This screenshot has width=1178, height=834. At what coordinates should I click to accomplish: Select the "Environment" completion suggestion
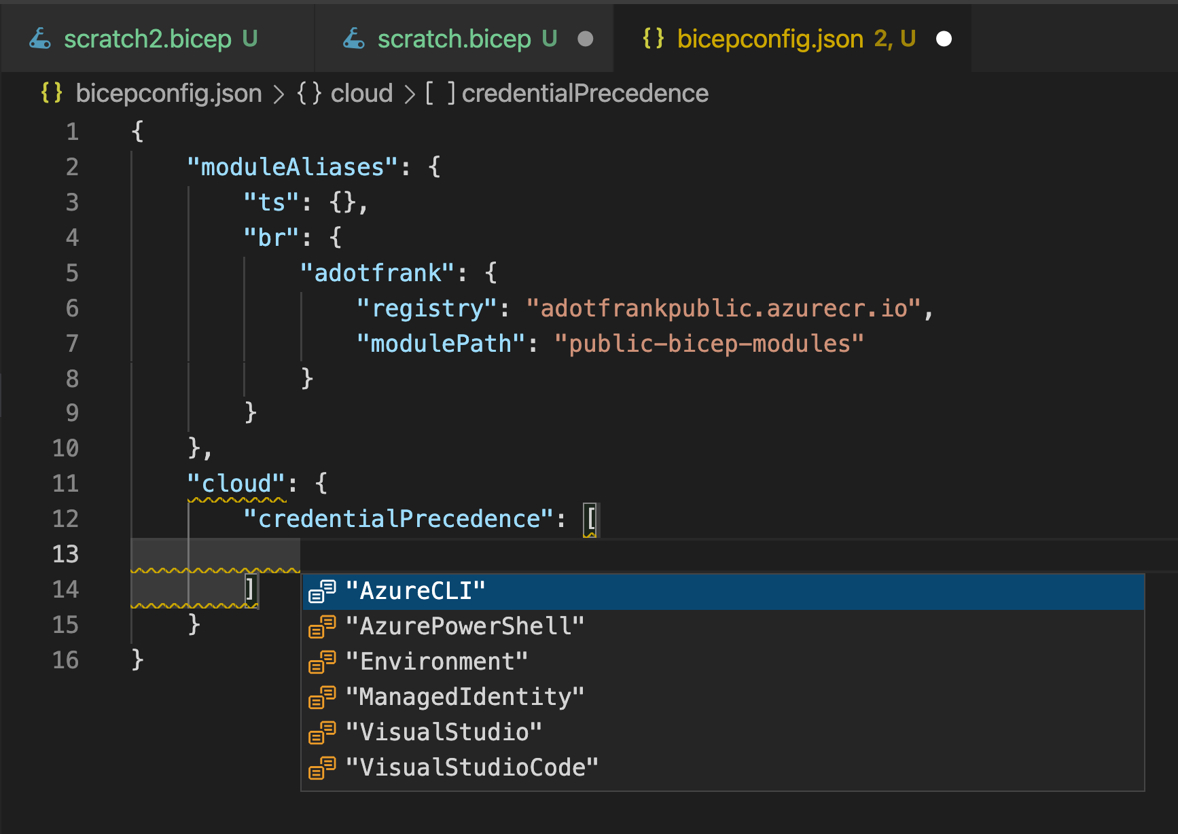click(x=438, y=661)
